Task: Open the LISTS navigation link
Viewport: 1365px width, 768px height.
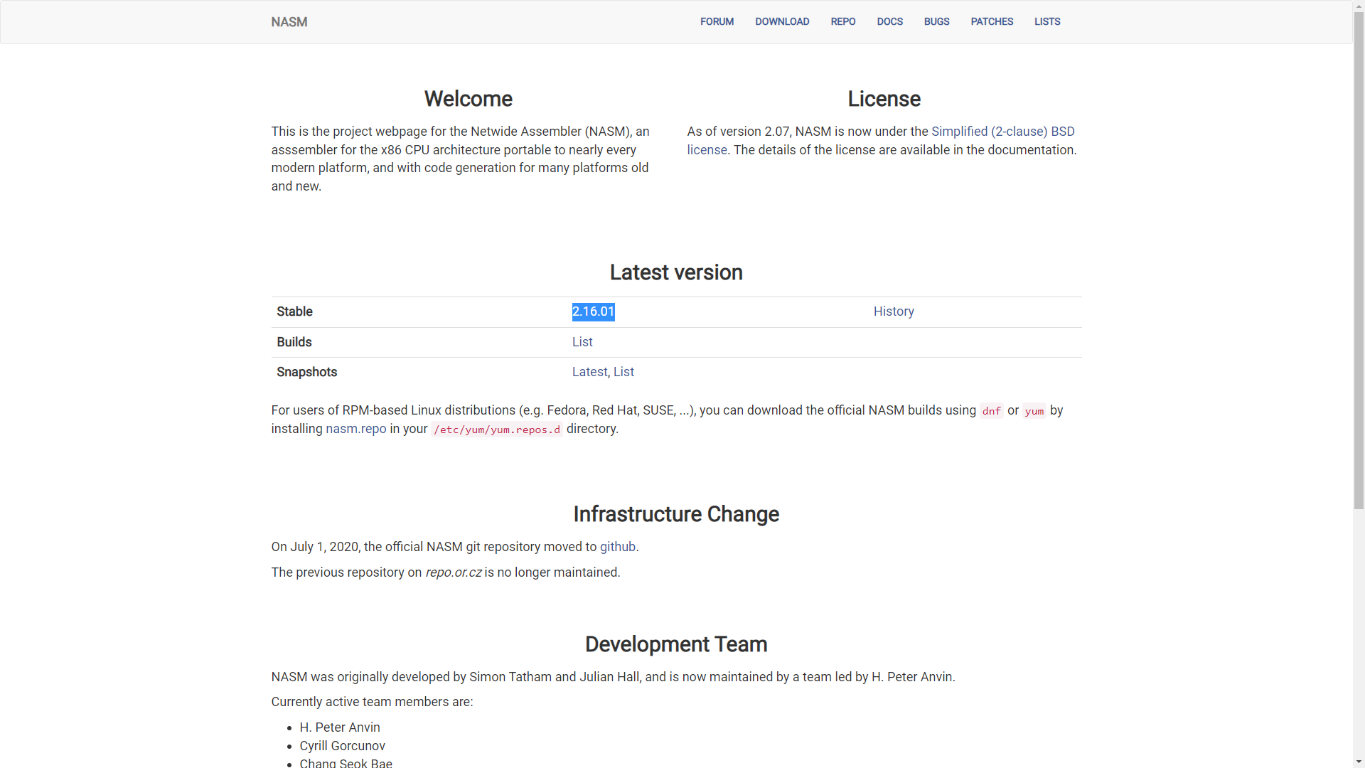Action: click(x=1047, y=22)
